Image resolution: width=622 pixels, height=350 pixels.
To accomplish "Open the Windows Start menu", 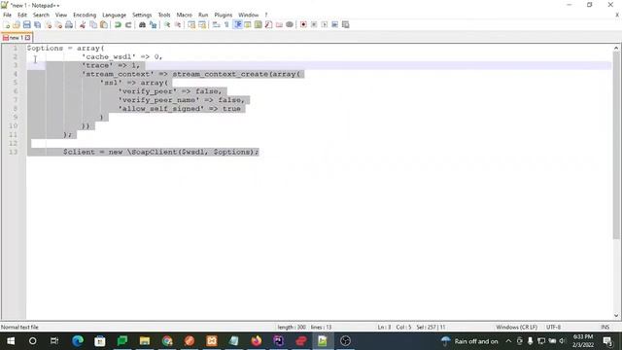I will coord(11,341).
